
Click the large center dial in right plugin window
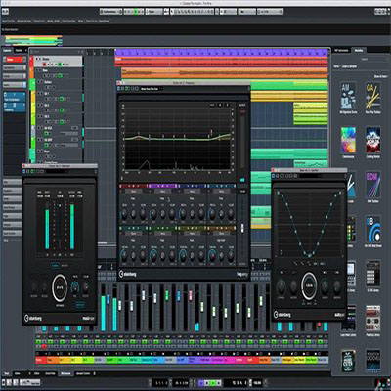[309, 286]
